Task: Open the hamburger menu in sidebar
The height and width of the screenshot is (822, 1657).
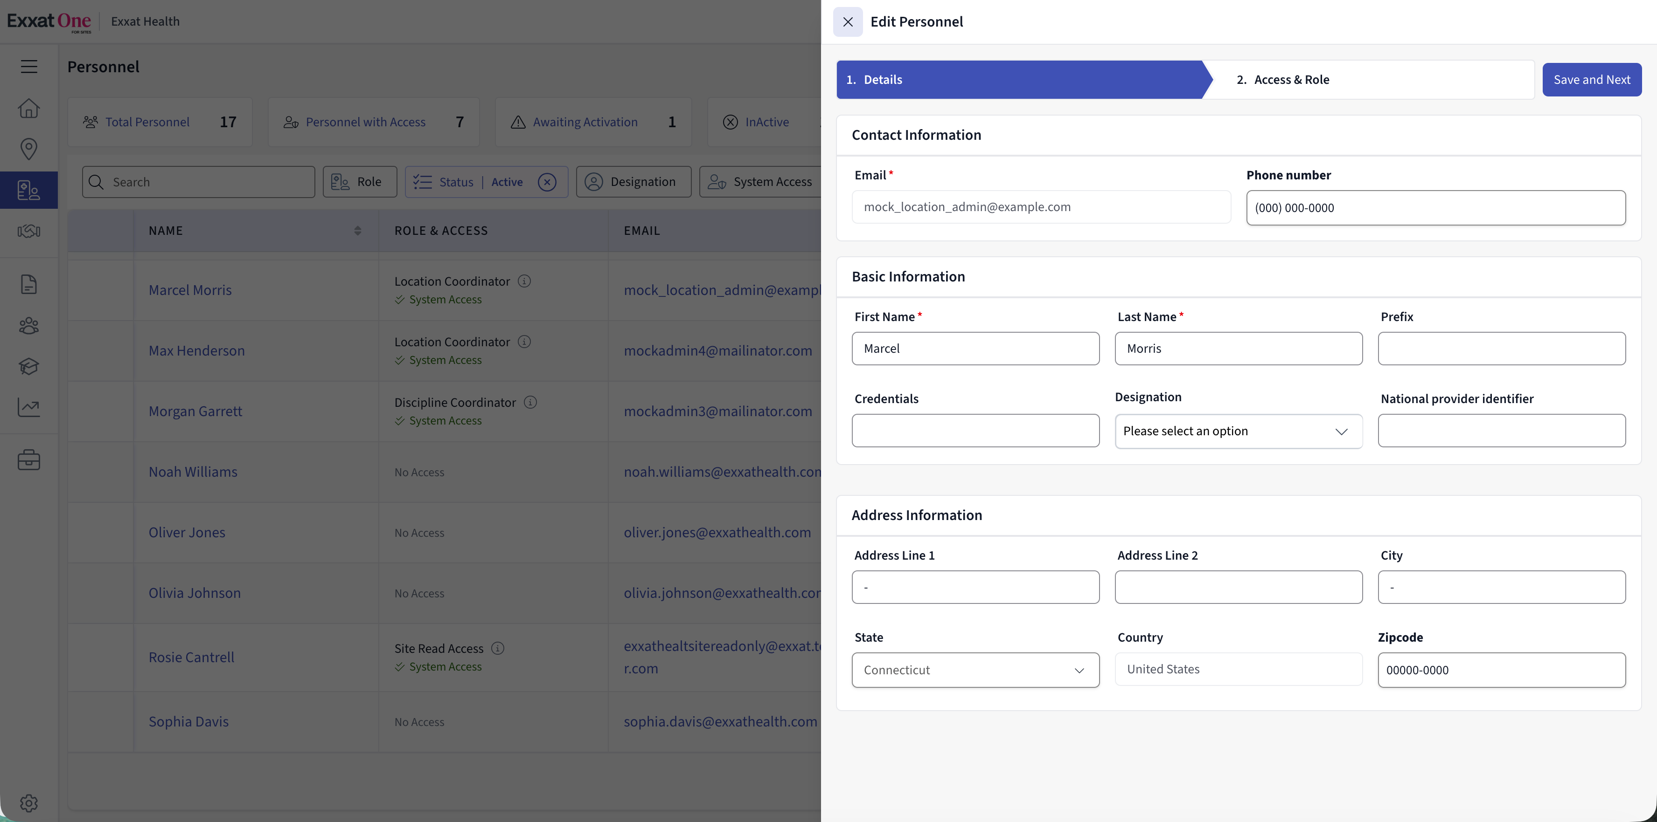Action: point(29,67)
